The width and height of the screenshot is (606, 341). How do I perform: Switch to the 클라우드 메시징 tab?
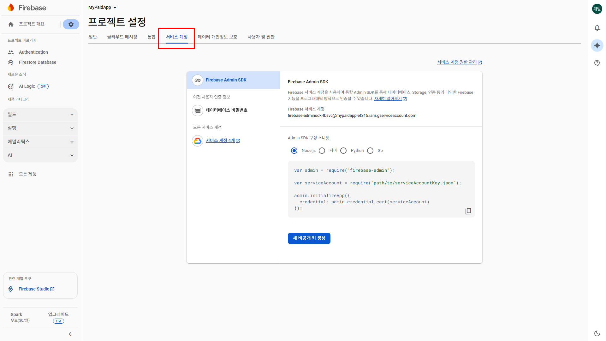[122, 37]
